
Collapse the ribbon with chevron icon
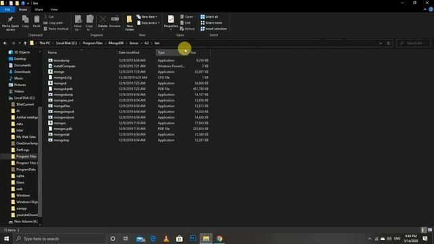click(x=425, y=9)
